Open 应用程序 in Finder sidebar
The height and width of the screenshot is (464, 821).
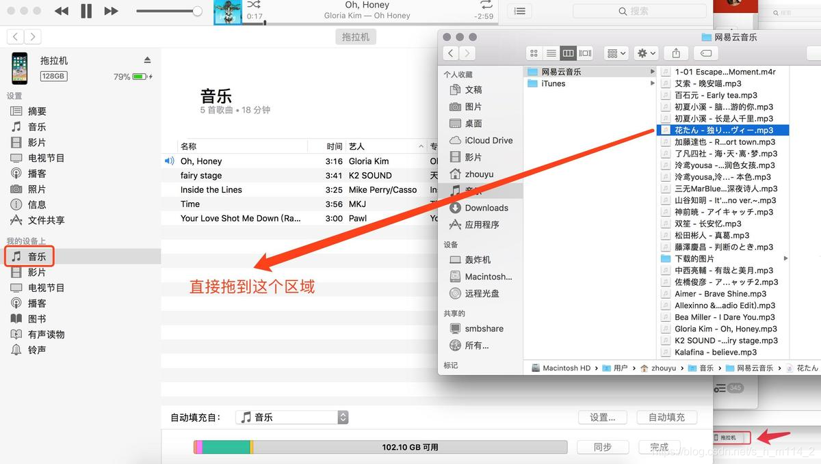481,224
